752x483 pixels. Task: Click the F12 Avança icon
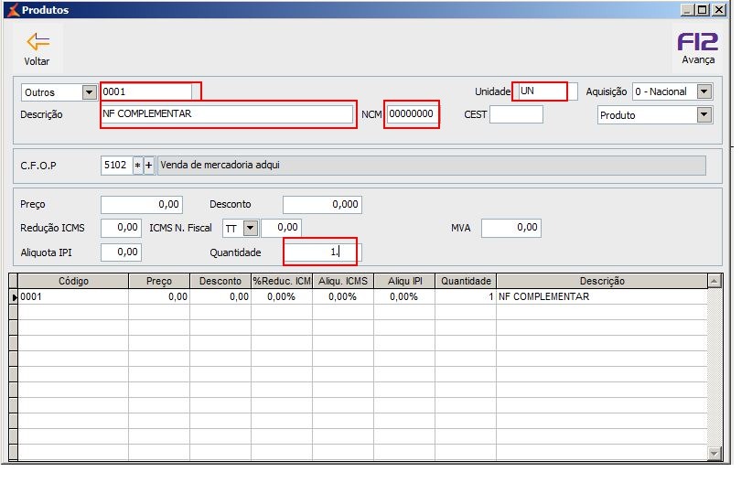point(697,42)
